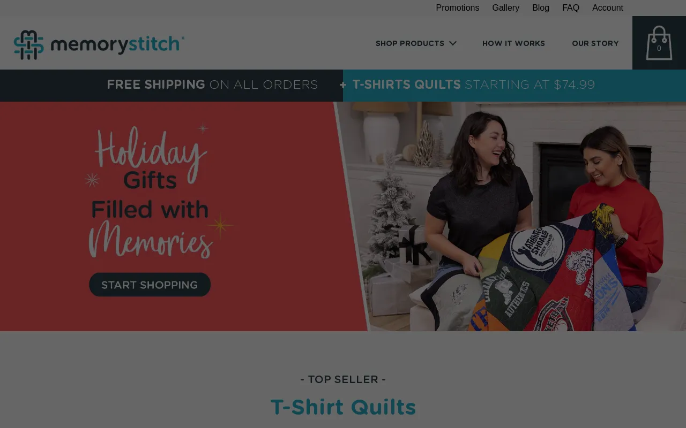Go to How It Works page
This screenshot has height=428, width=686.
click(513, 43)
